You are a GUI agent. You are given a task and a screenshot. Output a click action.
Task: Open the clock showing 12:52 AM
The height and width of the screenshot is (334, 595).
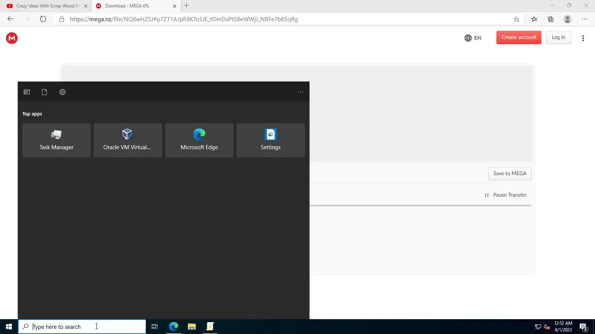tap(563, 327)
